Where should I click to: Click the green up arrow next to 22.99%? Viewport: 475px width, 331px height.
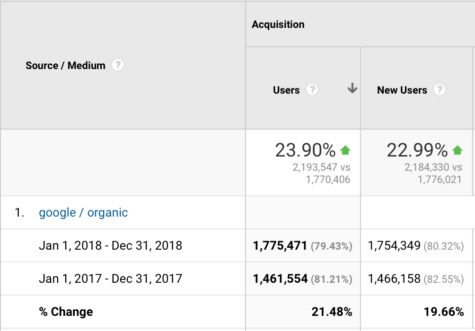(x=457, y=150)
